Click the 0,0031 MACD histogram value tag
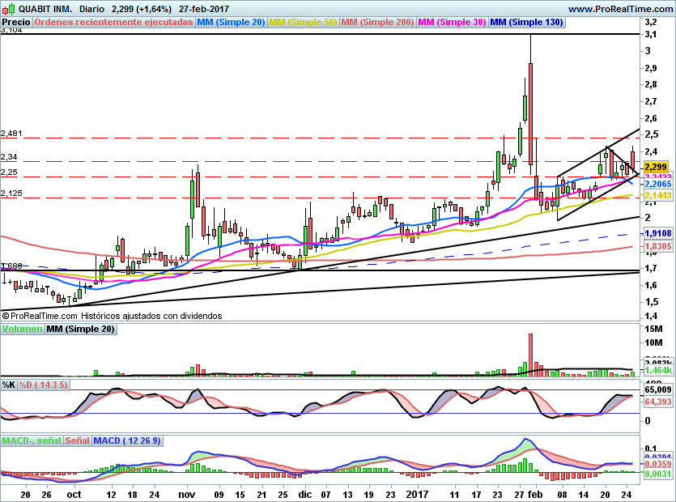676x502 pixels. 658,474
